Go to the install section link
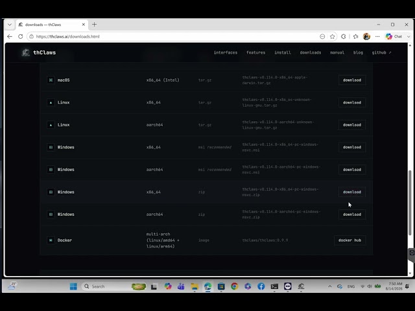The image size is (415, 311). pyautogui.click(x=283, y=52)
